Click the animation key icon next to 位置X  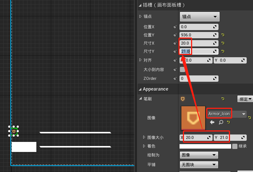175,27
